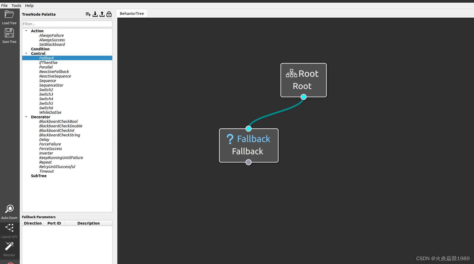This screenshot has width=474, height=264.
Task: Select ForceFailure decorator
Action: [50, 144]
